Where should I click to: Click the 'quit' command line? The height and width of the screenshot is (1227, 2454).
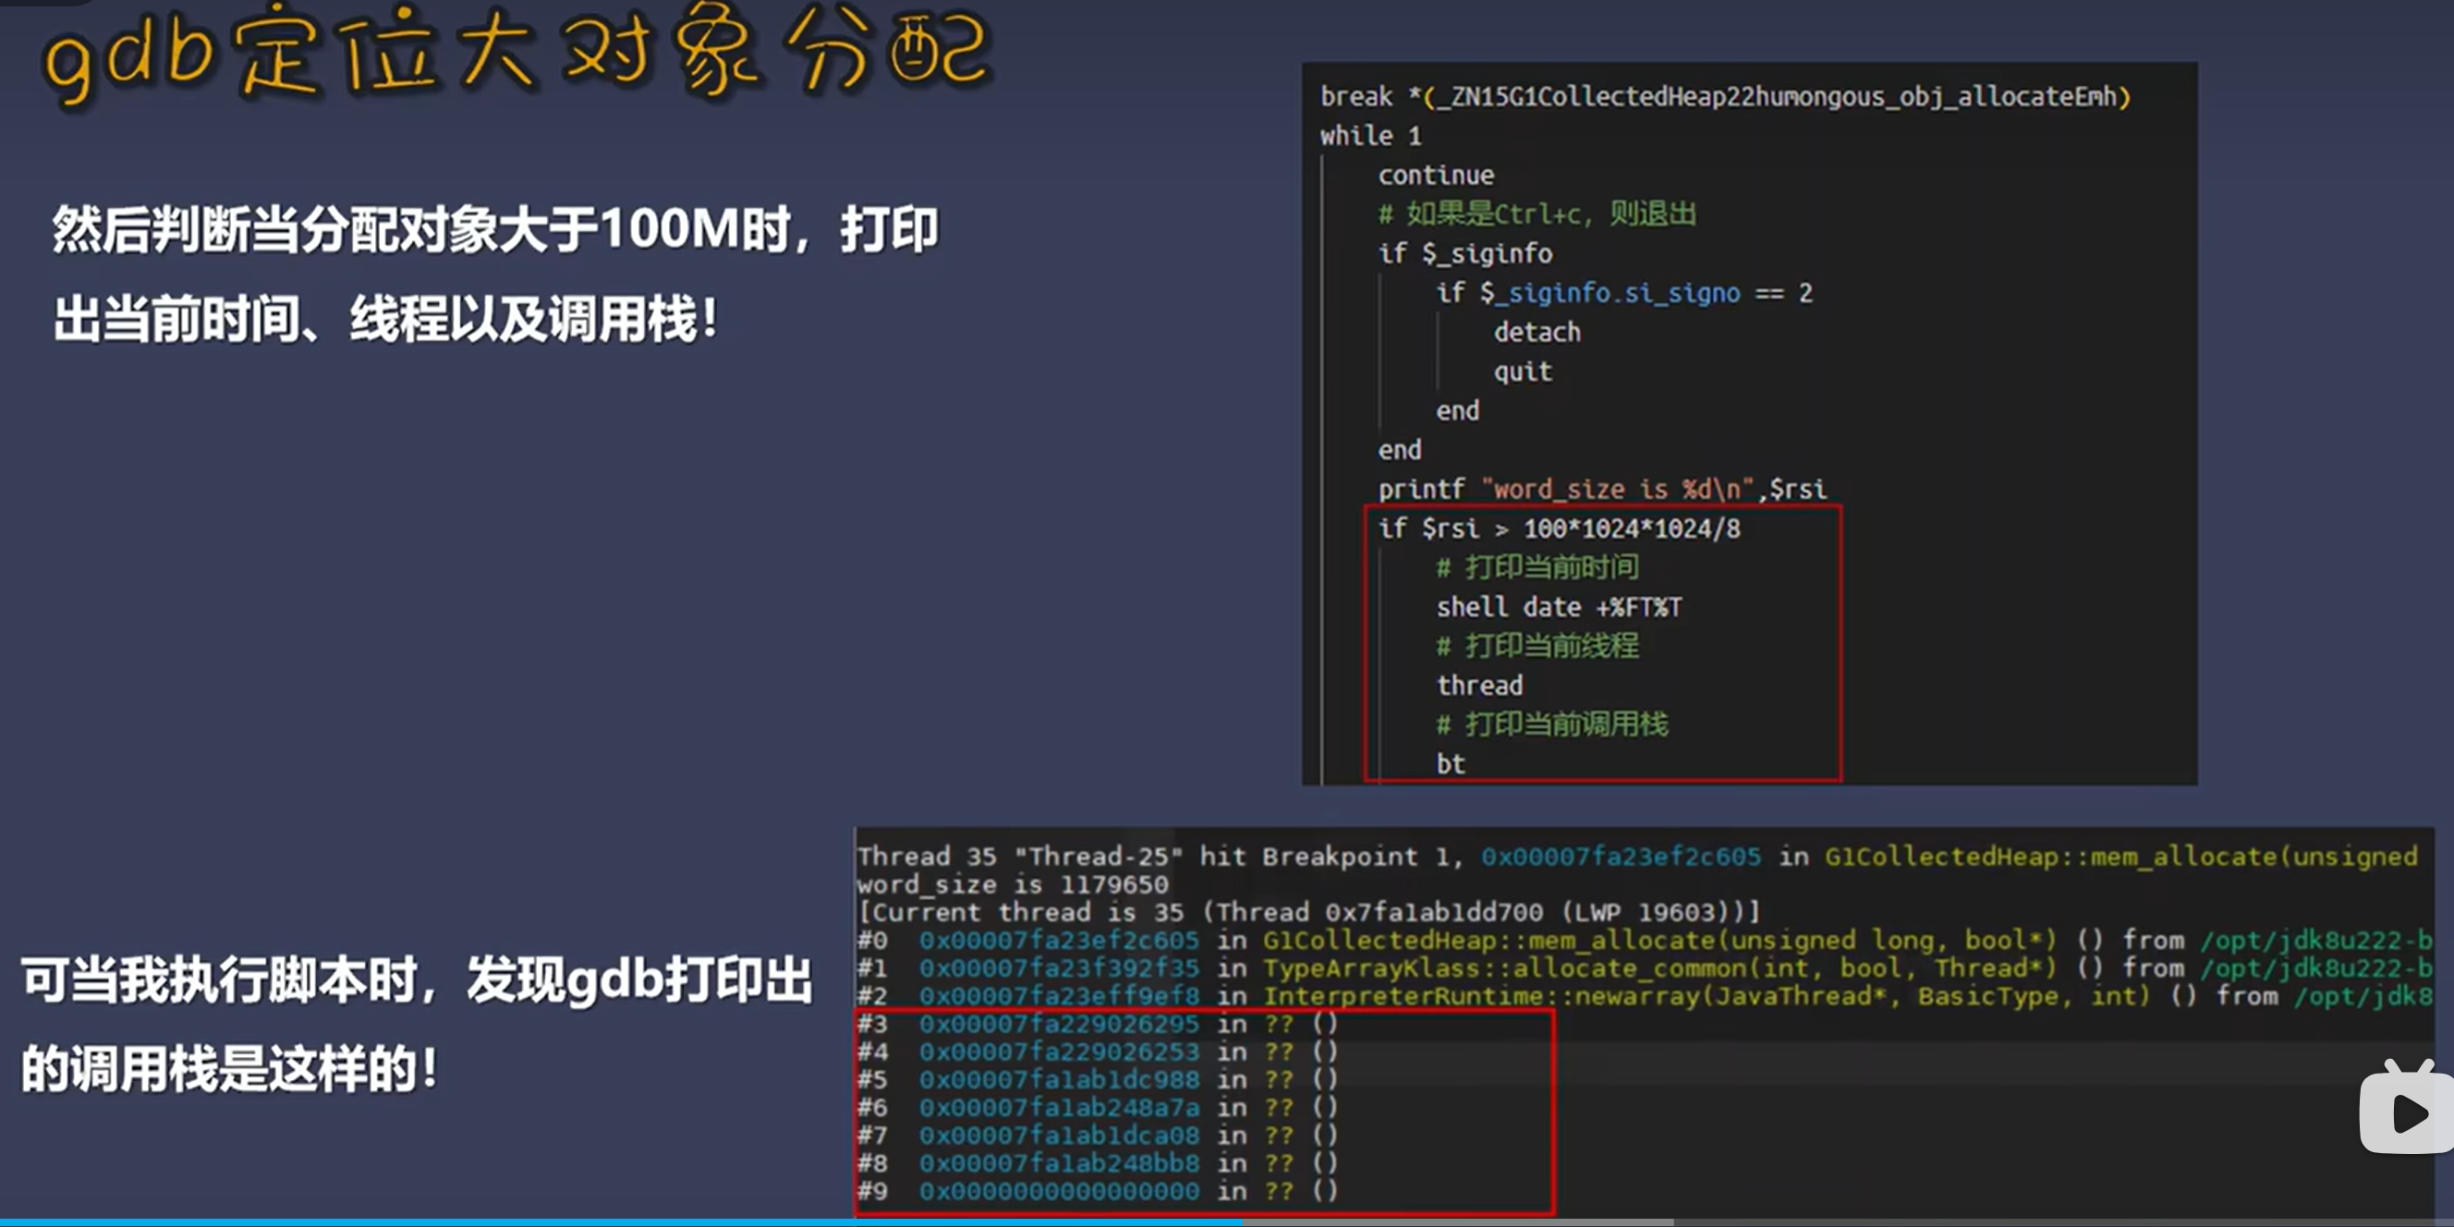tap(1523, 371)
